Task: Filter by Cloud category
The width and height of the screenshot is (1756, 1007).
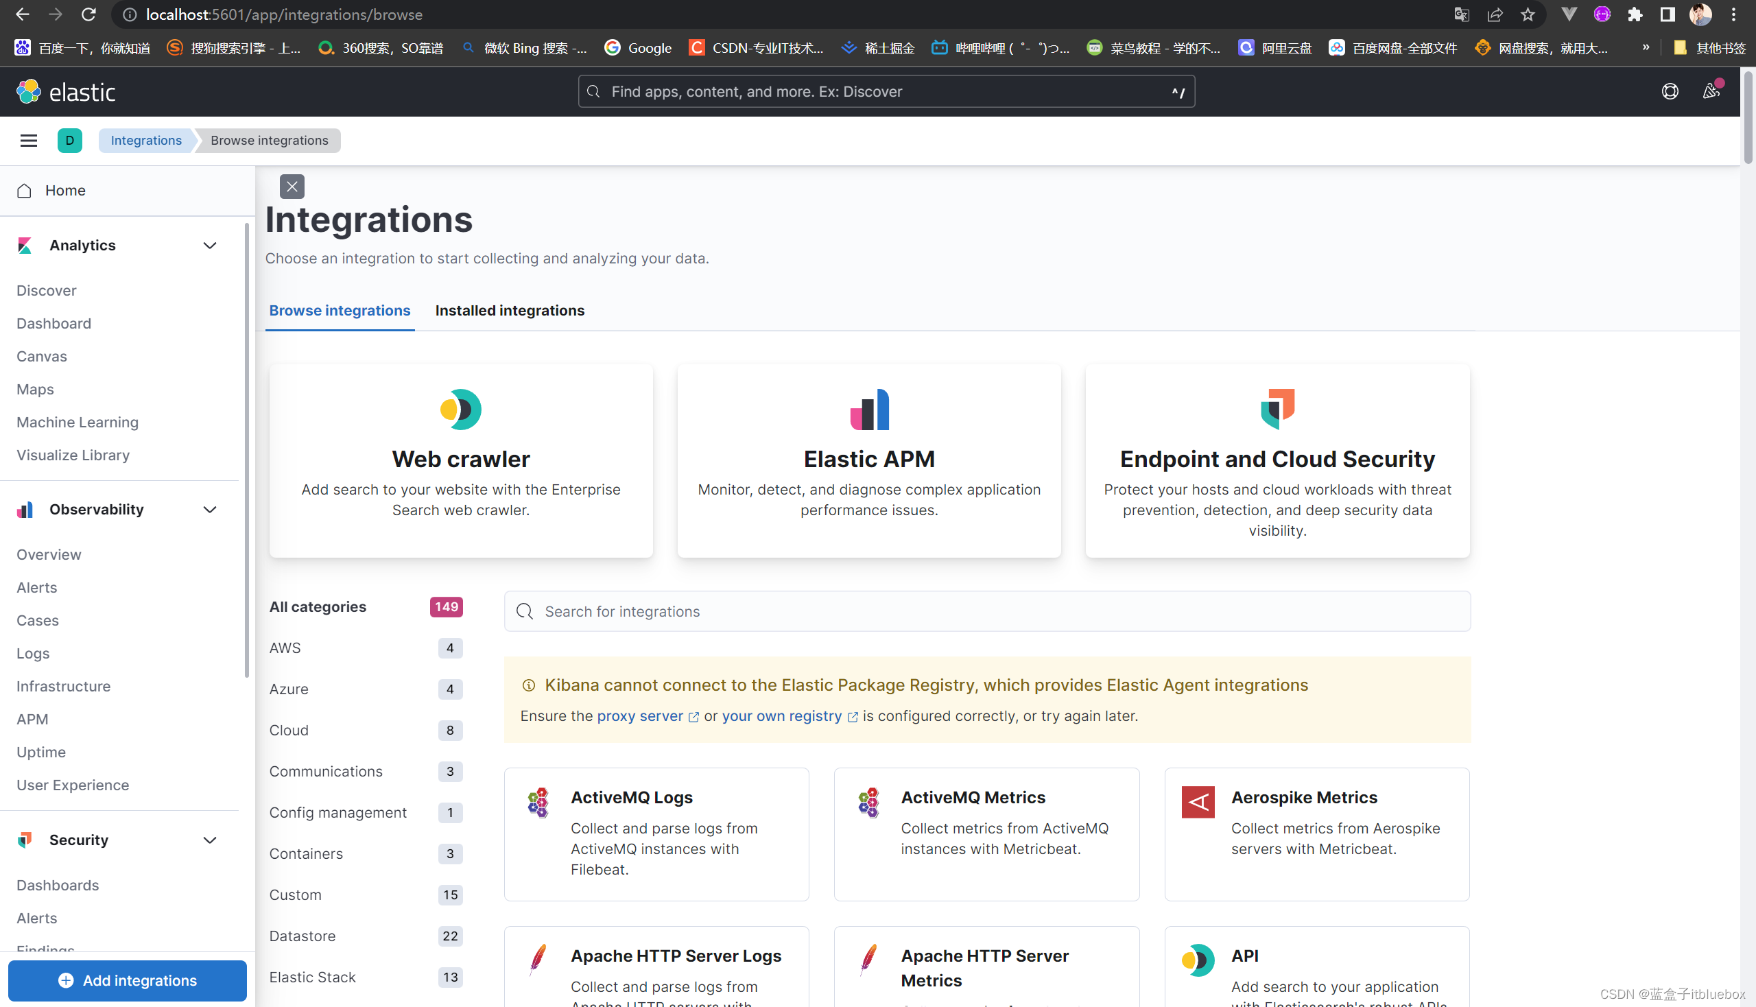Action: click(365, 731)
